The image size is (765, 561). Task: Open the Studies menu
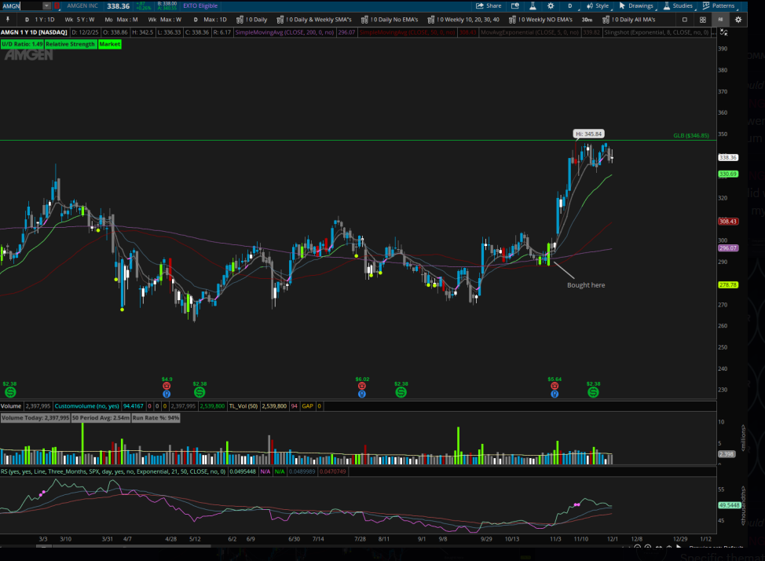[678, 5]
